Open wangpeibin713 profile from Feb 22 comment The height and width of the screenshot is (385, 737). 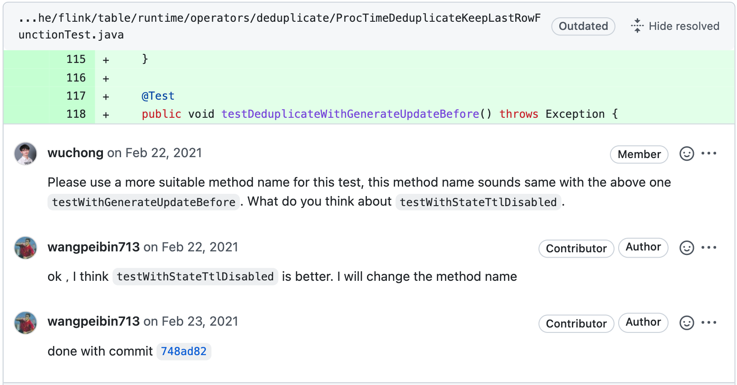[x=93, y=247]
